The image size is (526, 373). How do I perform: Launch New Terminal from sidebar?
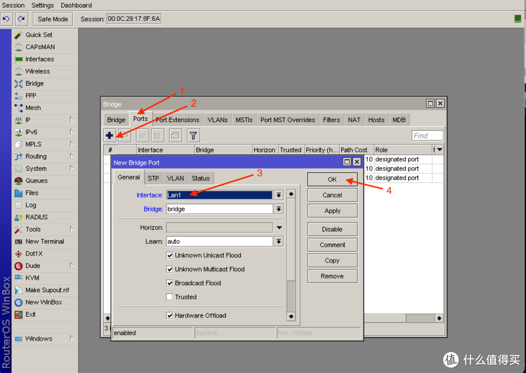45,242
